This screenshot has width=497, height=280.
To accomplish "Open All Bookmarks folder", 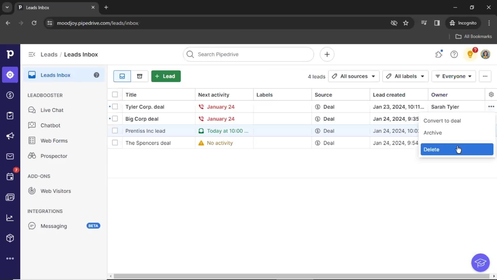I will (474, 37).
